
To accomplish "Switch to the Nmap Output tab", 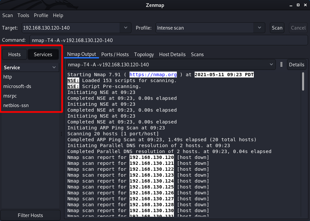I will coord(82,54).
